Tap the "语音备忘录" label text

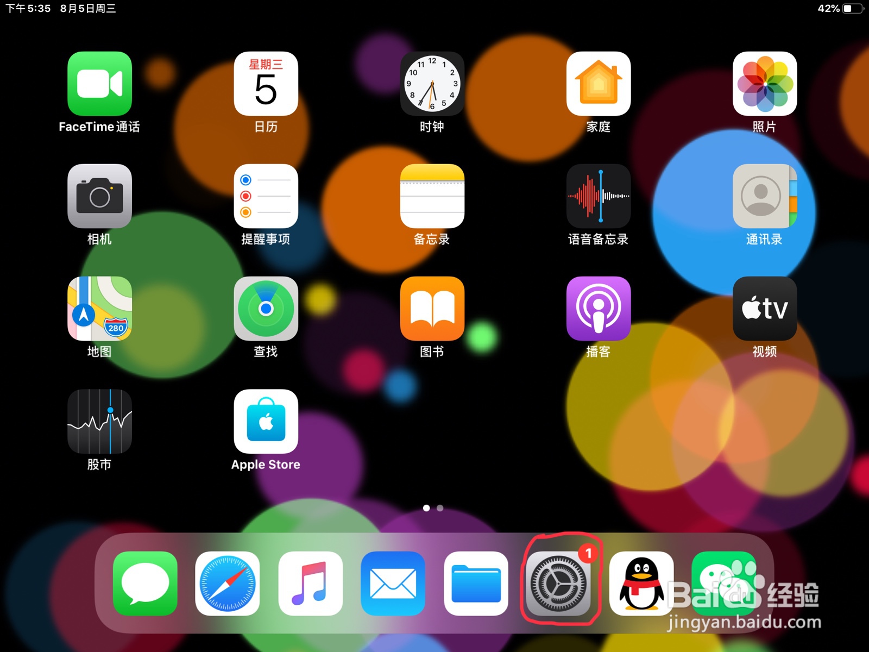tap(598, 239)
